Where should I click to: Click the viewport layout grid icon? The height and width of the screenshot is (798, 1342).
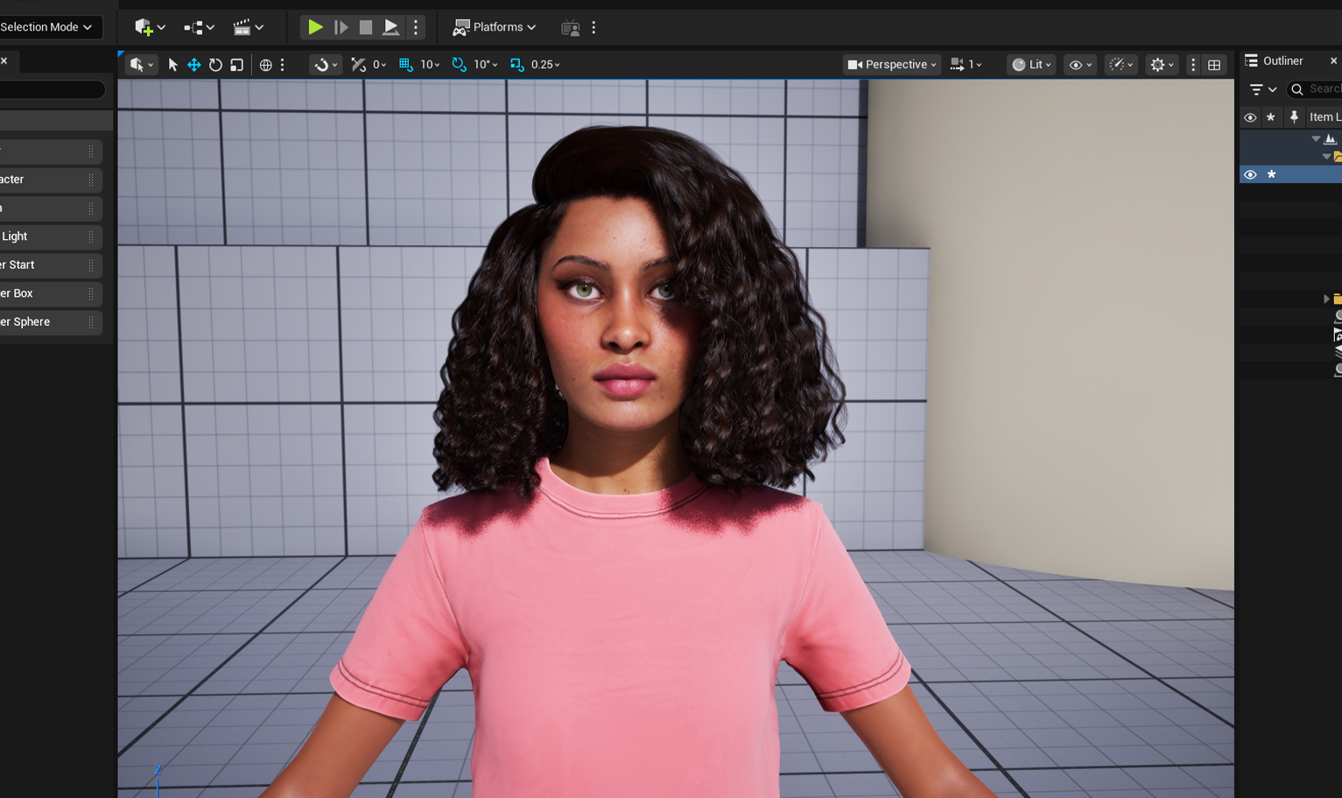[1214, 65]
